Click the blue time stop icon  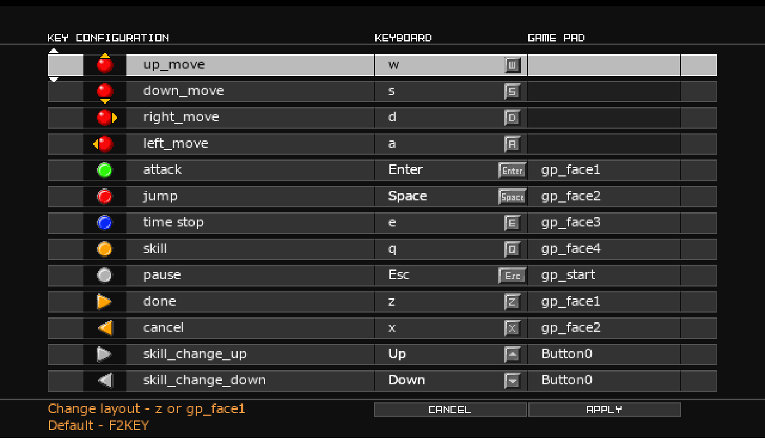[105, 223]
